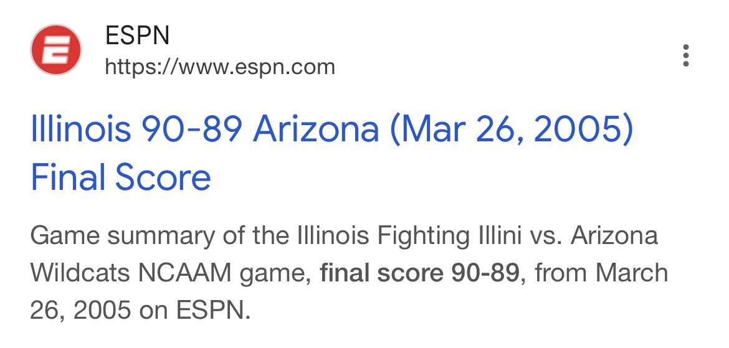Click 'from March' in the snippet text
This screenshot has width=729, height=348.
coord(599,273)
